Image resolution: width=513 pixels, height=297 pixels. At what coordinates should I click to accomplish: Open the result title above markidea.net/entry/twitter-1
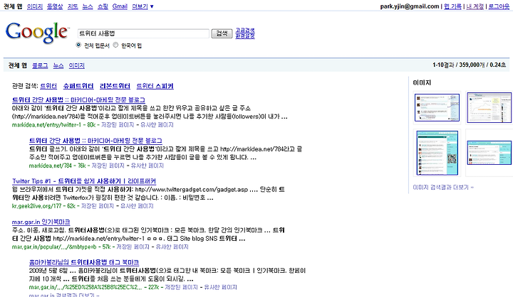pyautogui.click(x=78, y=100)
